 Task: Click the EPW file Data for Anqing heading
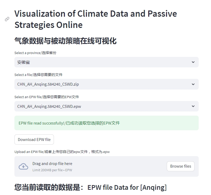point(91,187)
